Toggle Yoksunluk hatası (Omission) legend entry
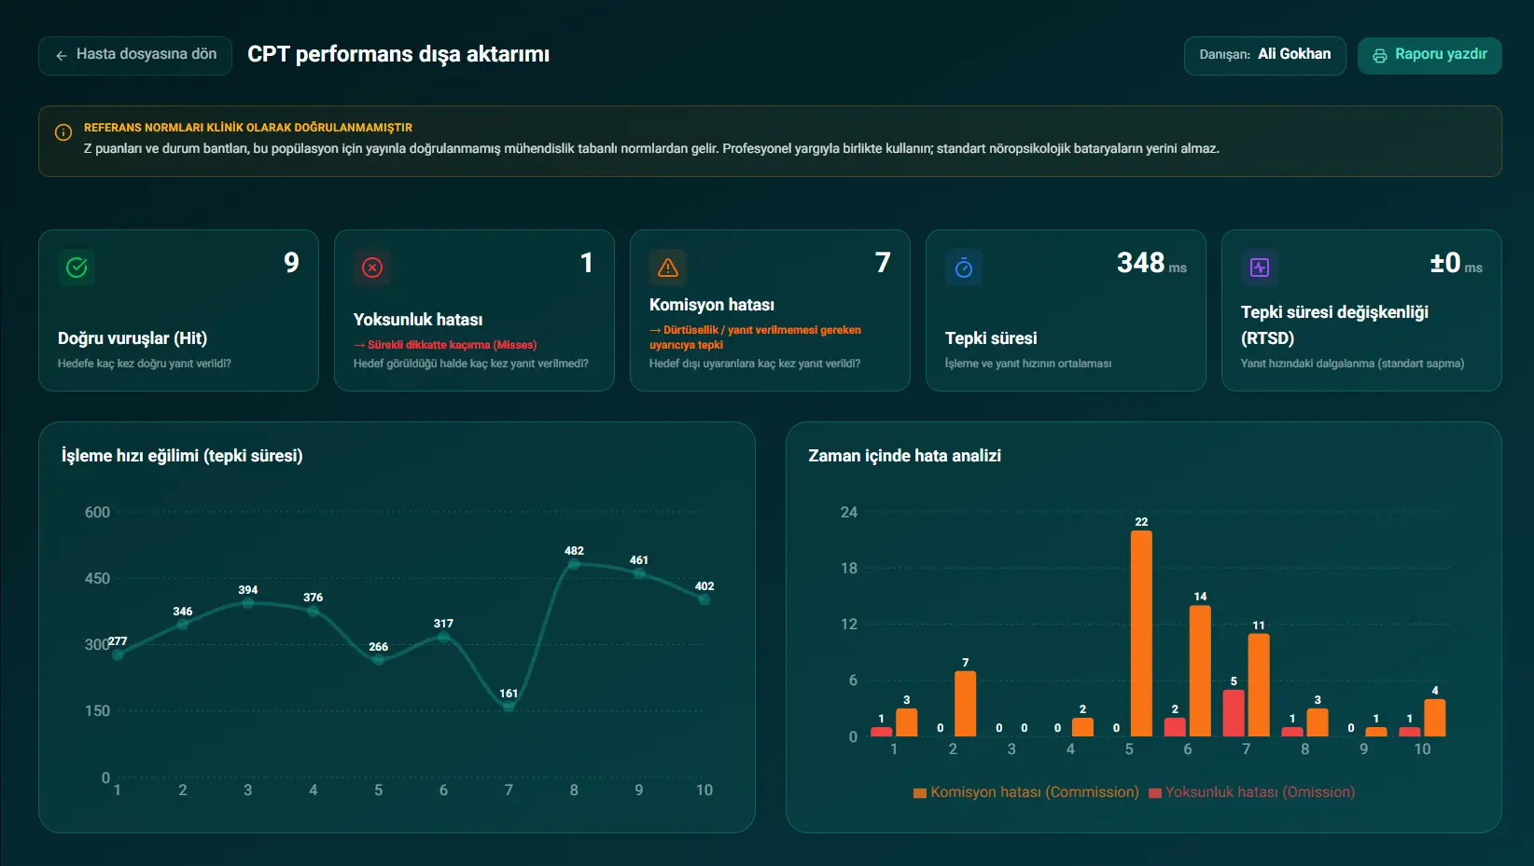Viewport: 1534px width, 866px height. click(x=1252, y=792)
